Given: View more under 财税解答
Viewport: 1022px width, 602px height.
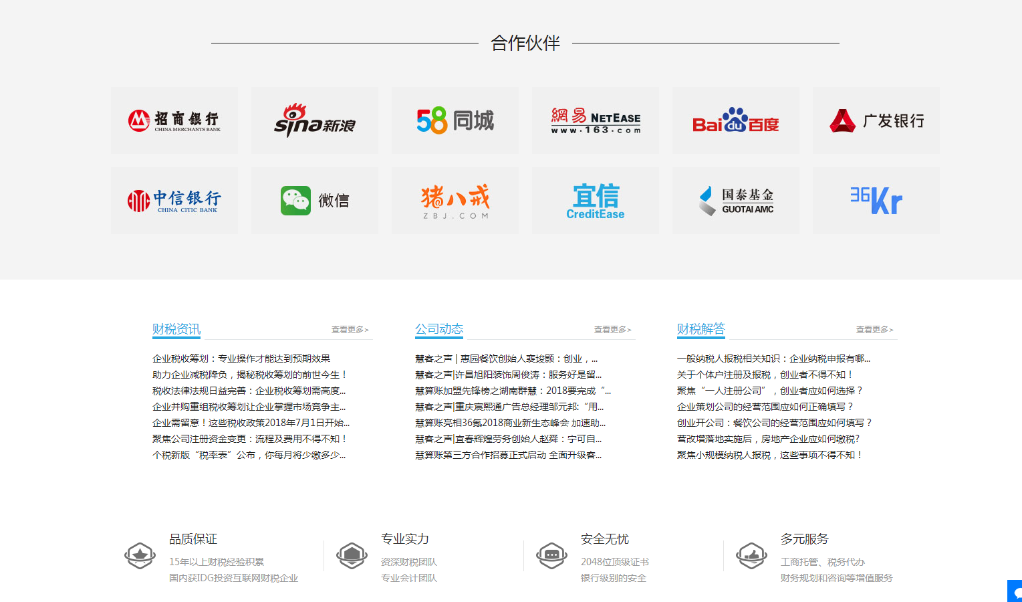Looking at the screenshot, I should [x=875, y=330].
